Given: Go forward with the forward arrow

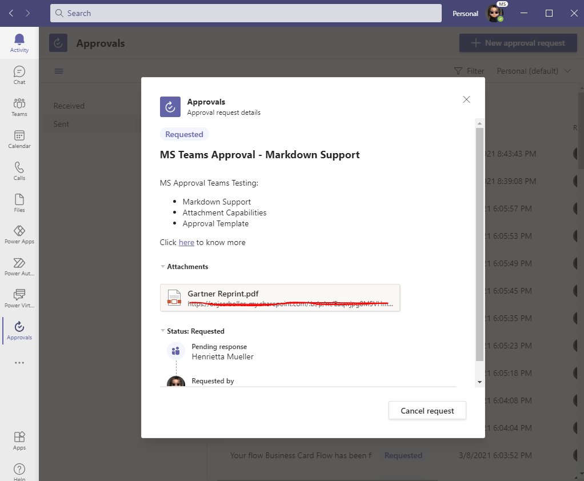Looking at the screenshot, I should point(27,13).
